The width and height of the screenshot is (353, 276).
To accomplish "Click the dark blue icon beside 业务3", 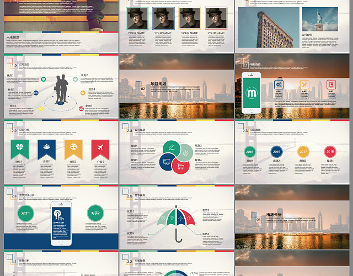I will pyautogui.click(x=36, y=93).
